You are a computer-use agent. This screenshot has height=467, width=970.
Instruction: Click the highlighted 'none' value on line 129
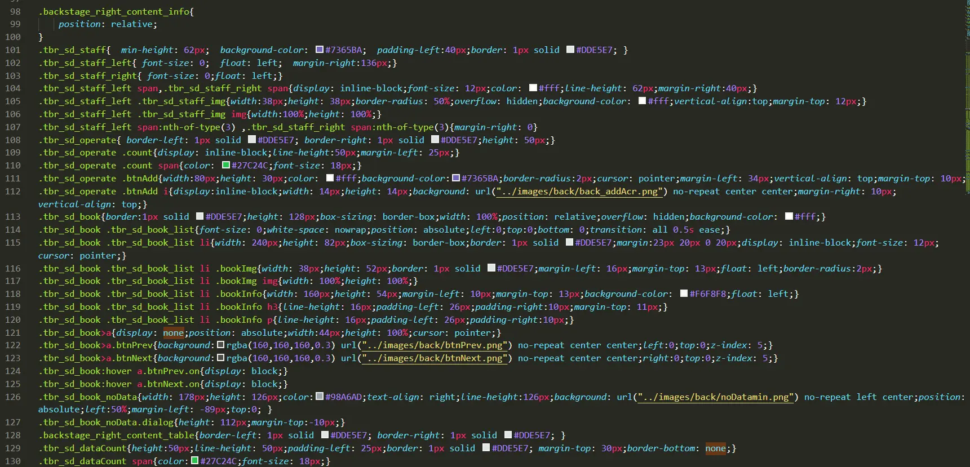tap(715, 448)
